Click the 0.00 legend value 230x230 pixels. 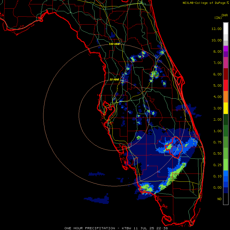[x=217, y=188]
